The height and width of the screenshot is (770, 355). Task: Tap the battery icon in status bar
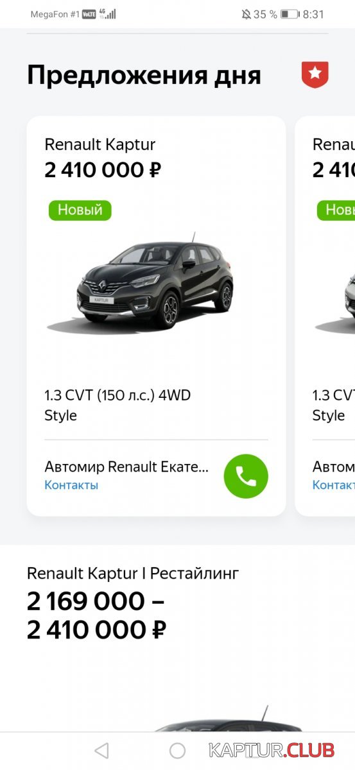[289, 14]
